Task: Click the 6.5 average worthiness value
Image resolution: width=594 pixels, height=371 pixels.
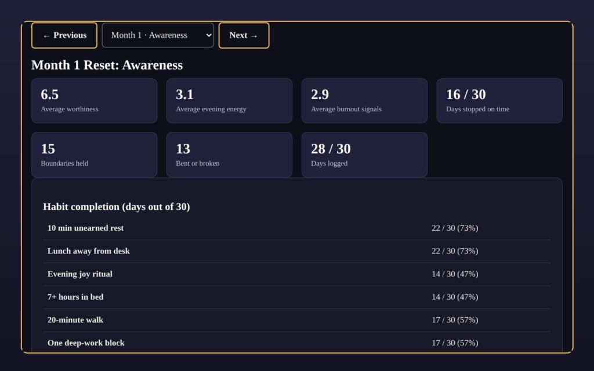Action: (50, 94)
